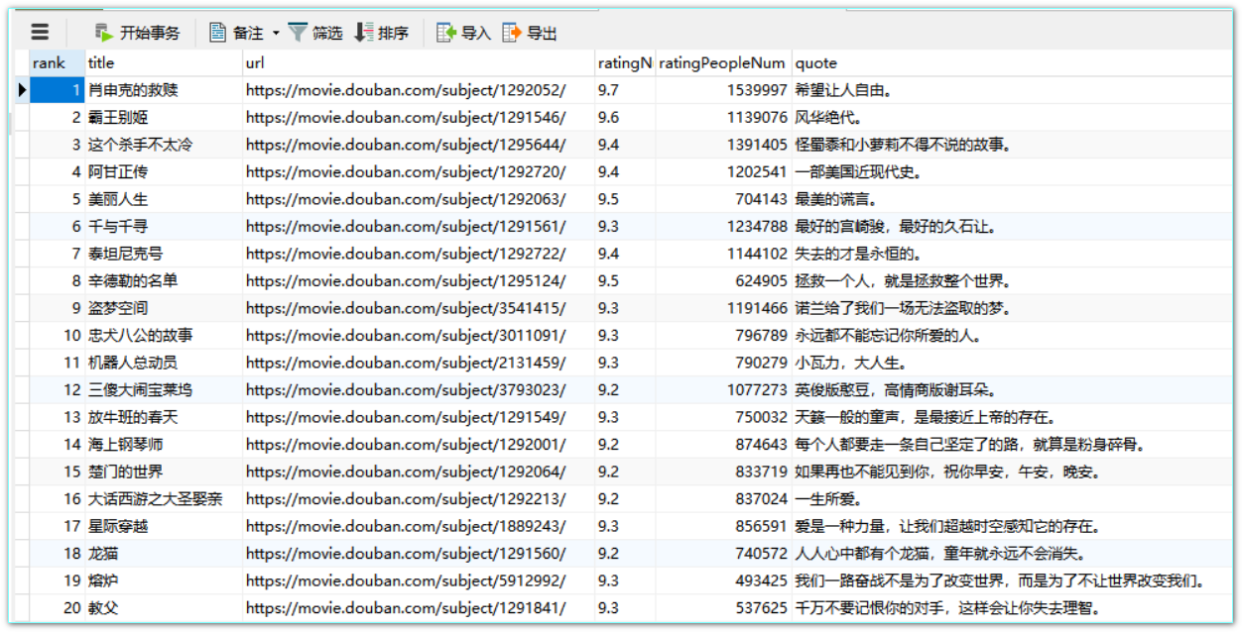This screenshot has height=632, width=1242.
Task: Click the url cell ending in 1889243/
Action: click(419, 526)
